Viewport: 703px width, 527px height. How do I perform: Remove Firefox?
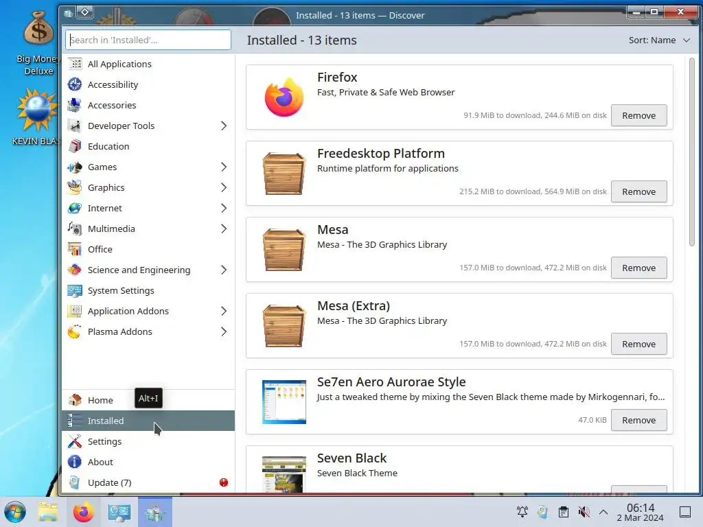coord(639,115)
